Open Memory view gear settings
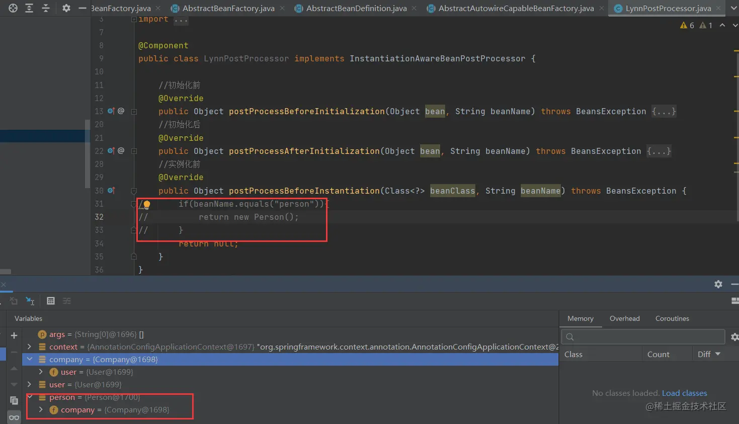This screenshot has height=424, width=739. tap(735, 337)
